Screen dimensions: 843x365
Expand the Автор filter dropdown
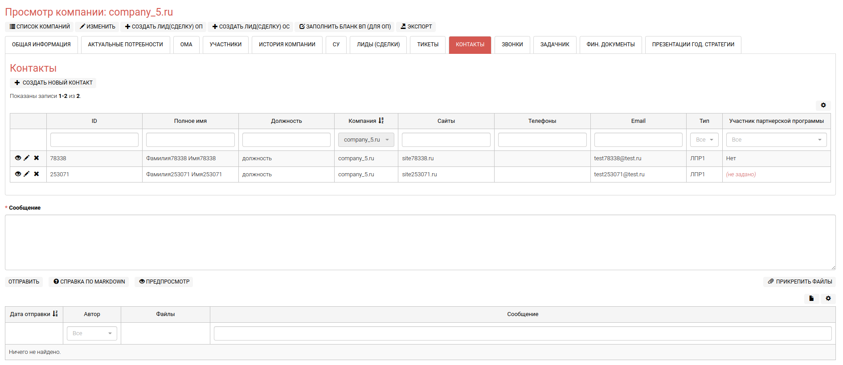click(92, 333)
